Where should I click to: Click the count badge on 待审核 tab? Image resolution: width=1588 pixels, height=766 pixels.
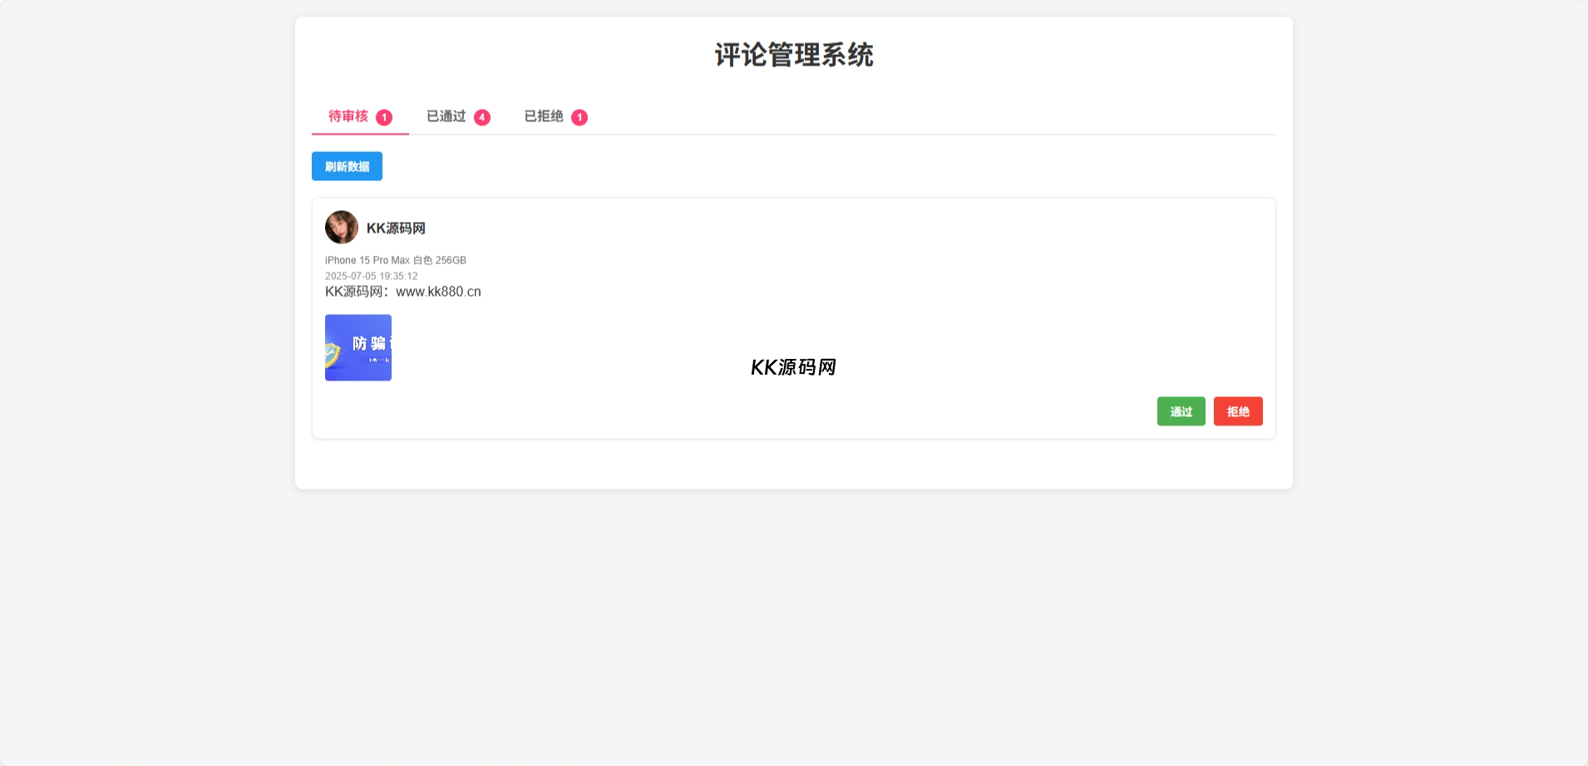(x=384, y=117)
